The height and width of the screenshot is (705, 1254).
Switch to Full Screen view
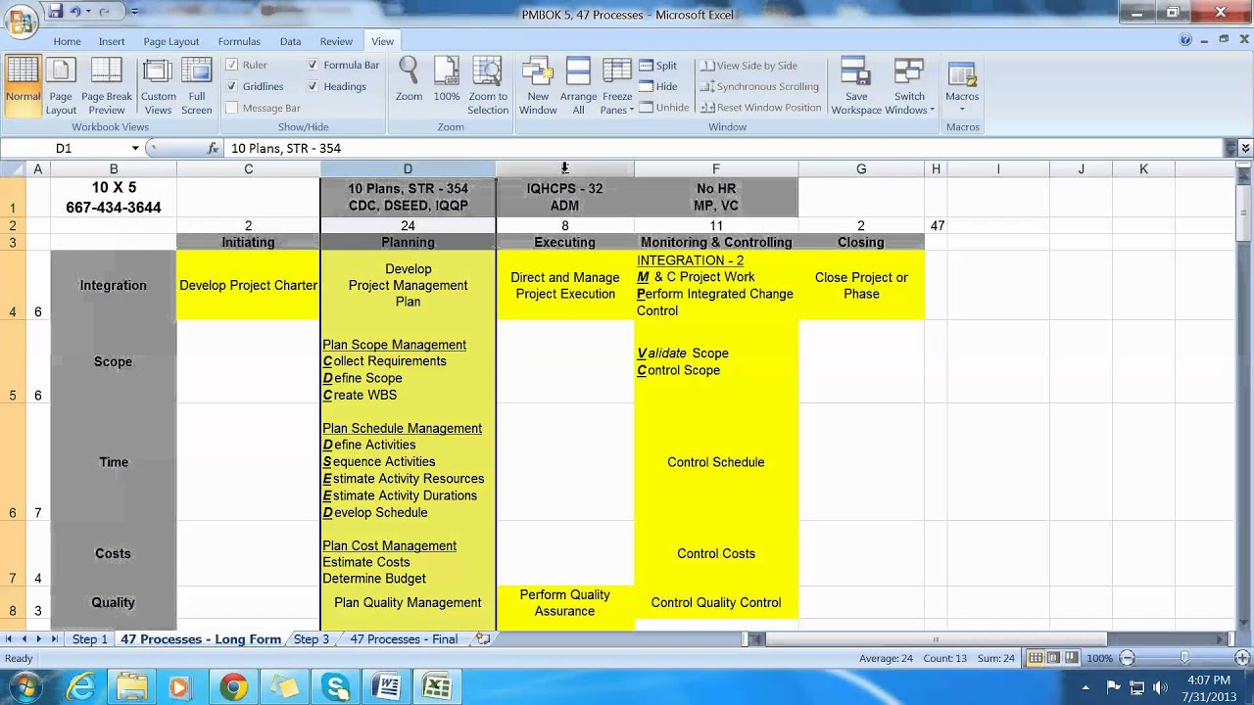pos(197,85)
